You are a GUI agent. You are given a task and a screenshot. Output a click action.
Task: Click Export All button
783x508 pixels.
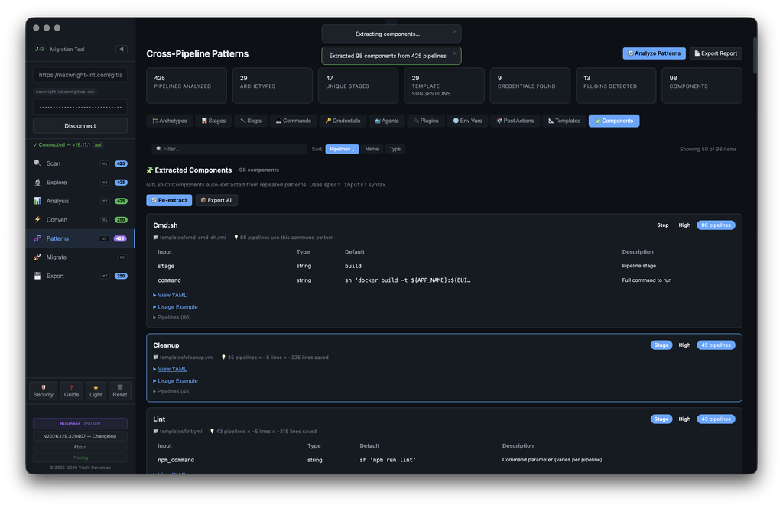pyautogui.click(x=216, y=200)
